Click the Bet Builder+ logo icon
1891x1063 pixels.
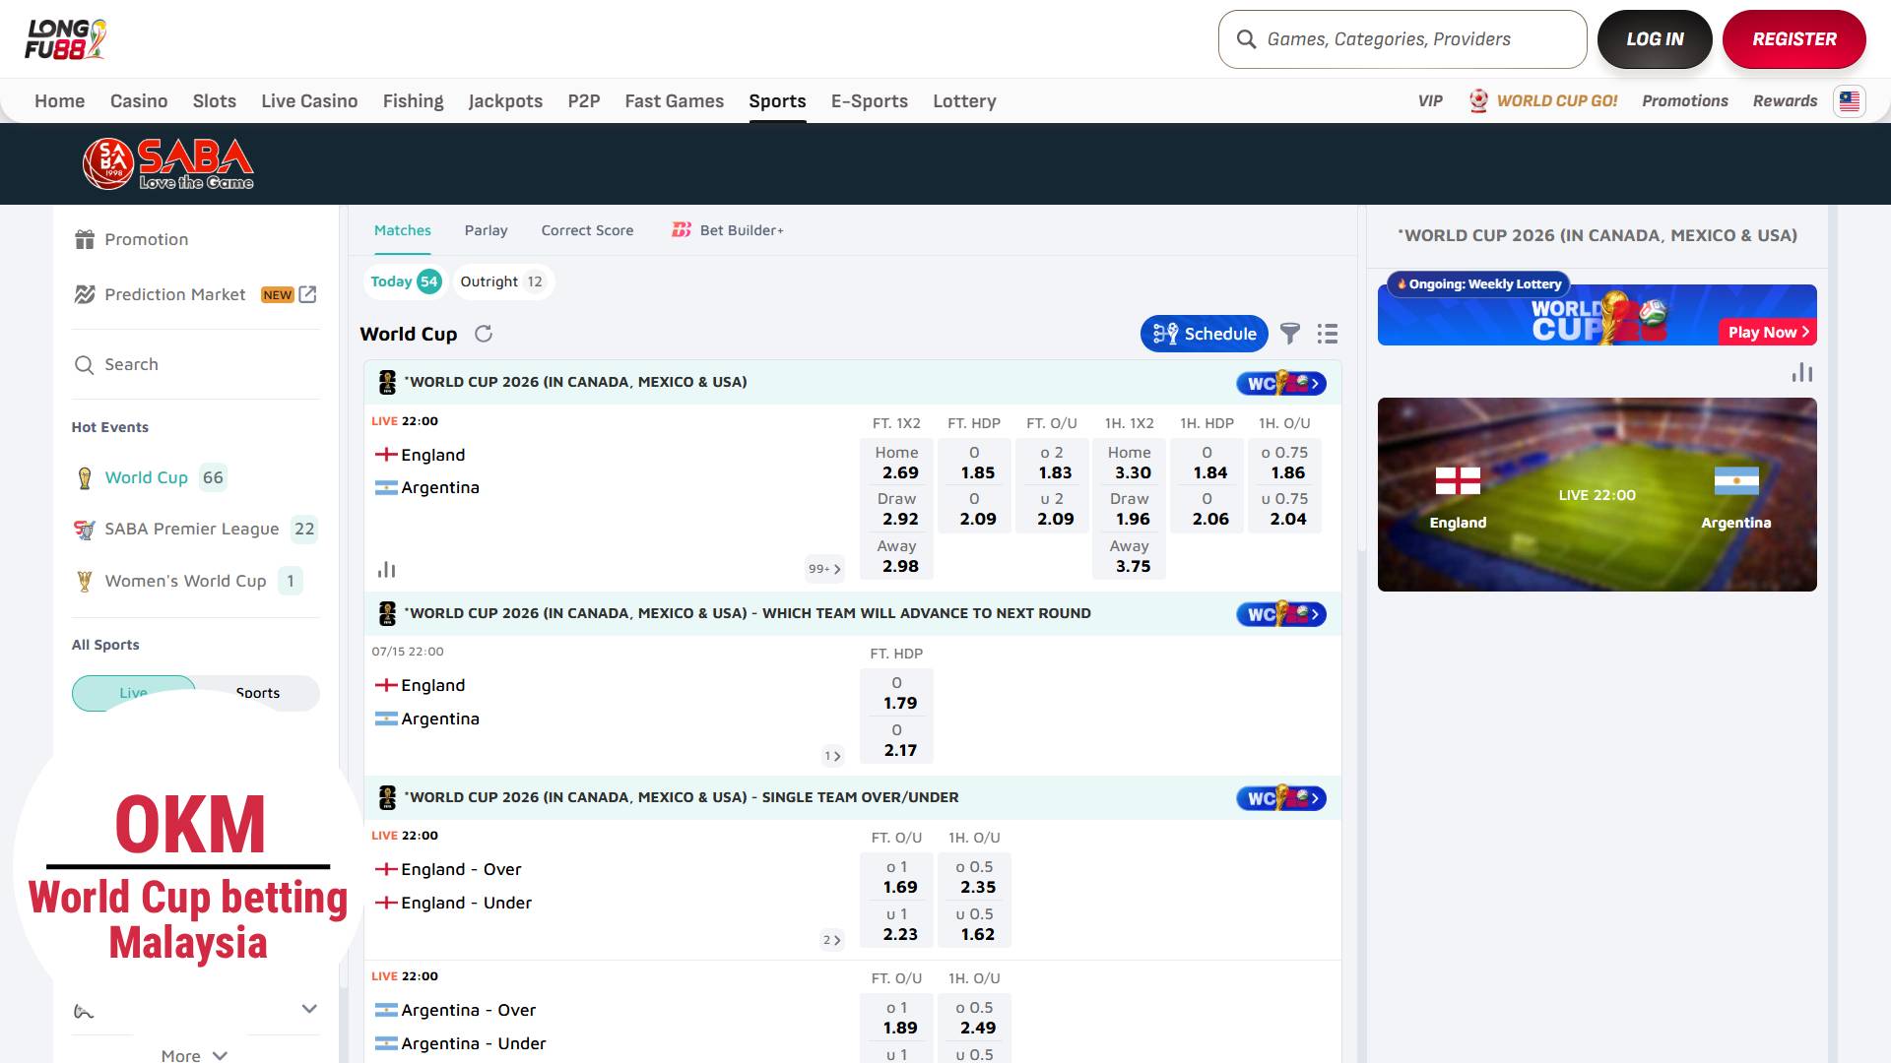682,229
